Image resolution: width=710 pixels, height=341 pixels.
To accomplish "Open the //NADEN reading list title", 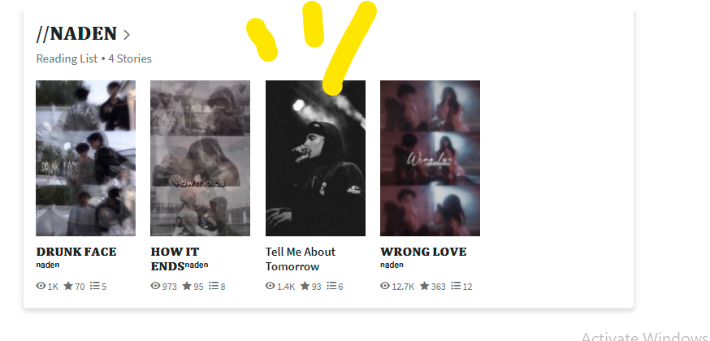I will pyautogui.click(x=76, y=33).
